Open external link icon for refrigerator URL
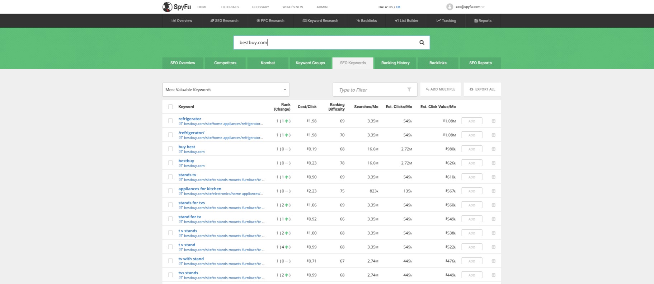The height and width of the screenshot is (284, 654). pyautogui.click(x=181, y=124)
